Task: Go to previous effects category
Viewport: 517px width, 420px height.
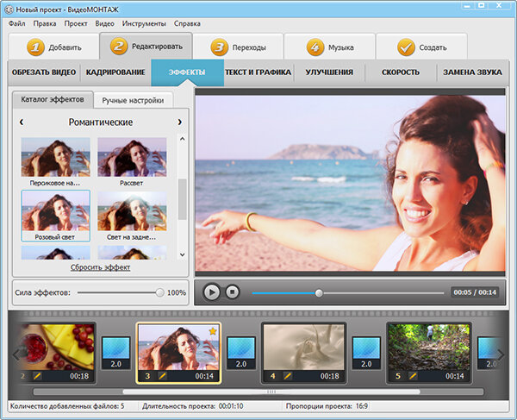Action: 22,122
